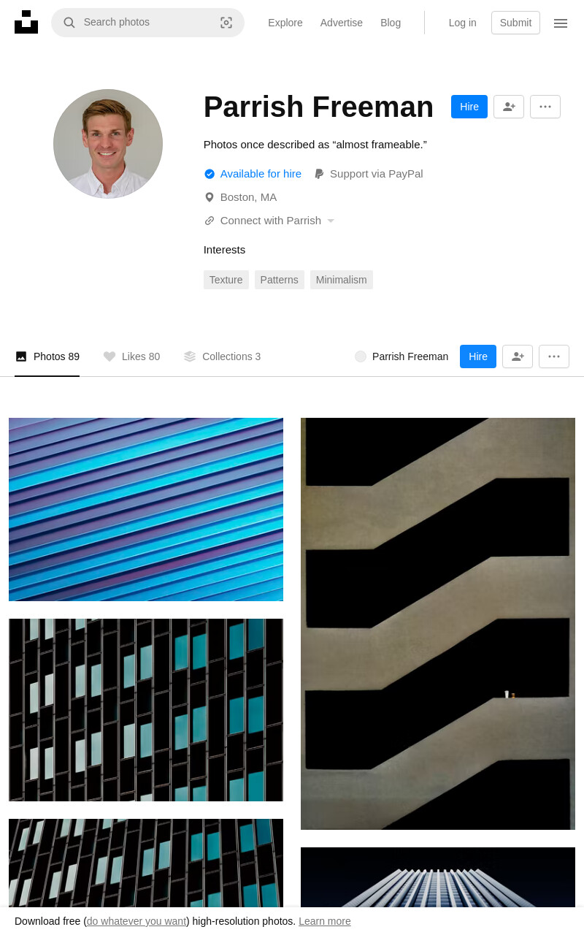Focus the Search photos field
The width and height of the screenshot is (584, 935).
tap(147, 23)
